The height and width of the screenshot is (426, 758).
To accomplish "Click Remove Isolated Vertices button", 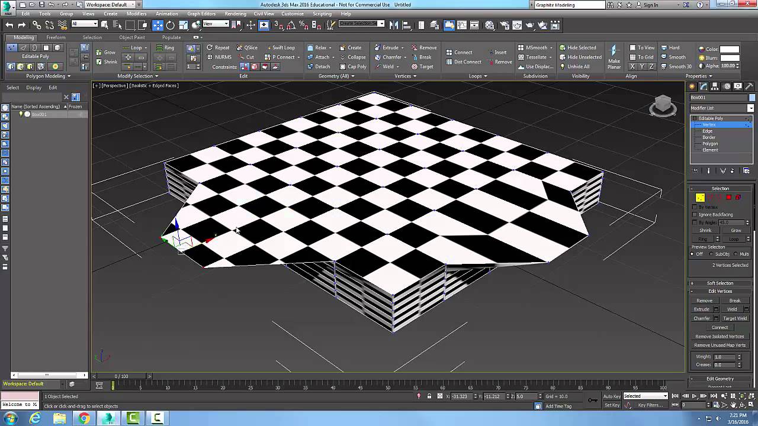I will pos(720,337).
